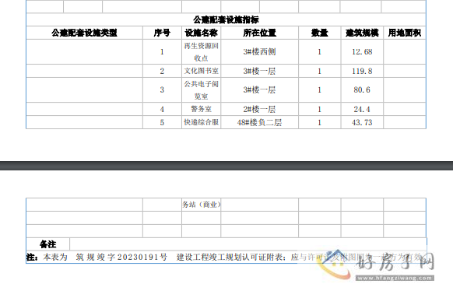
Task: Click the empty 备注 remarks field
Action: click(x=248, y=244)
